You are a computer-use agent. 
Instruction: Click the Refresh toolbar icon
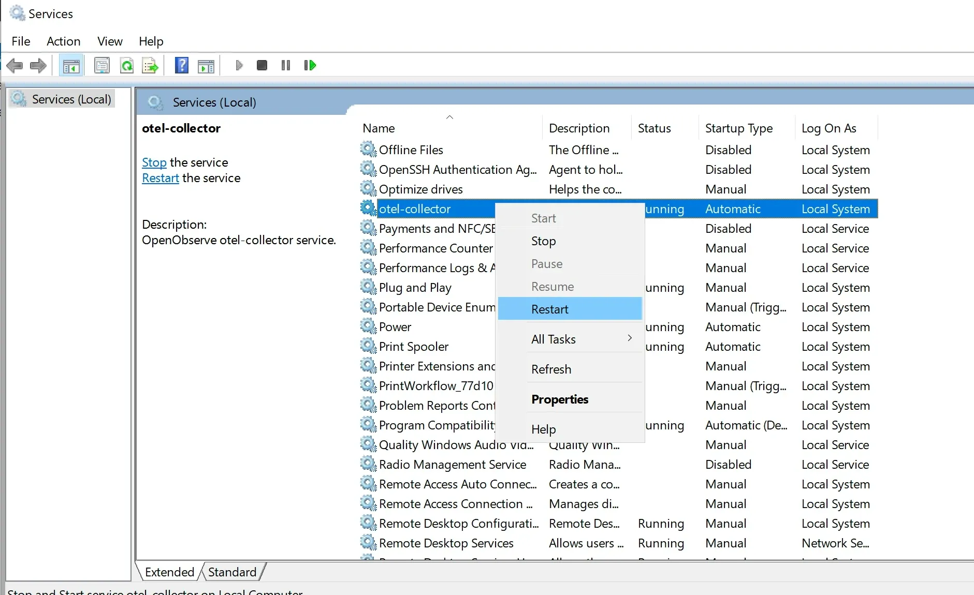127,66
